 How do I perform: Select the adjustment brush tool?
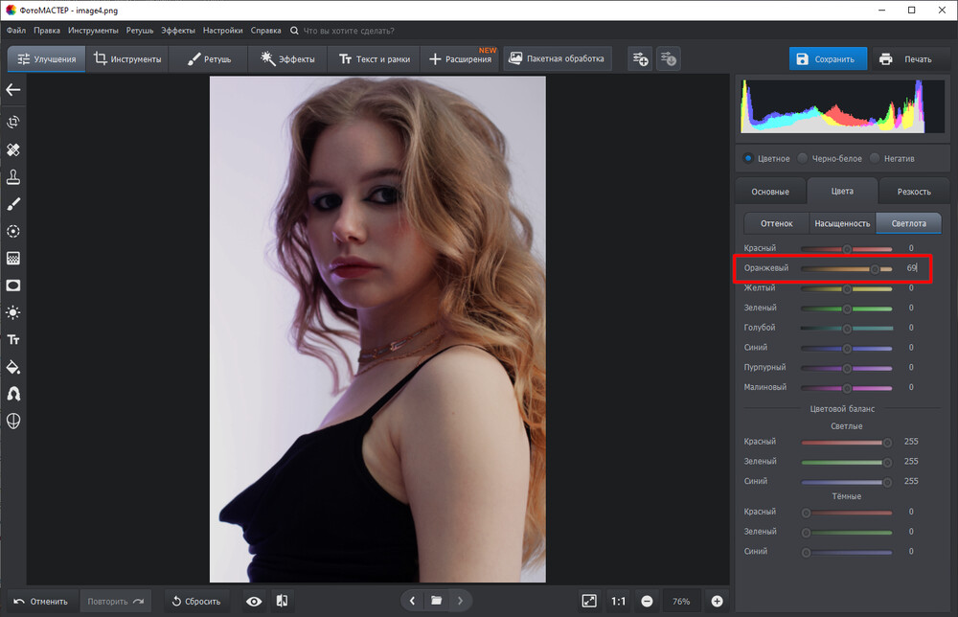(x=13, y=203)
